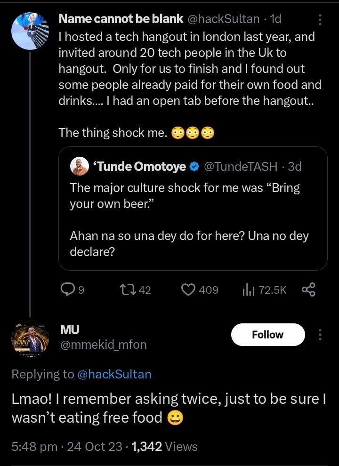Open the quoted Tunde Omotoye tweet
Image resolution: width=339 pixels, height=466 pixels.
193,221
